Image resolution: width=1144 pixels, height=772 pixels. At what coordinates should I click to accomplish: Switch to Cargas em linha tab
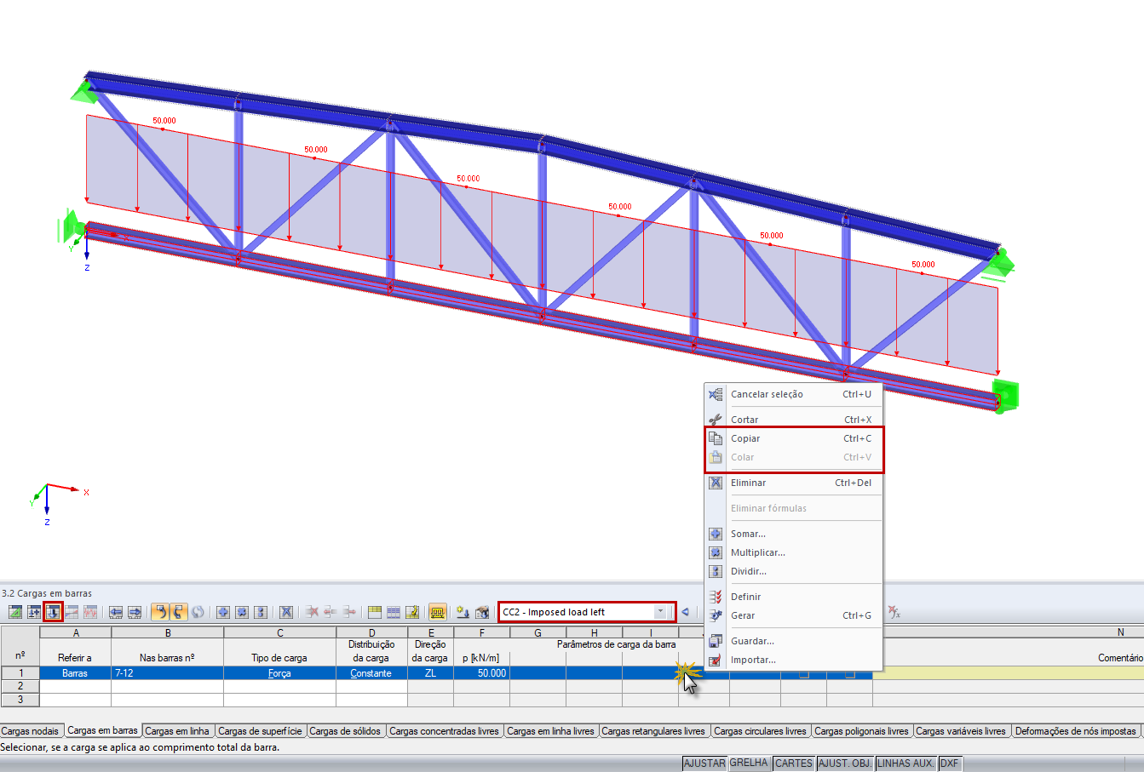point(177,731)
